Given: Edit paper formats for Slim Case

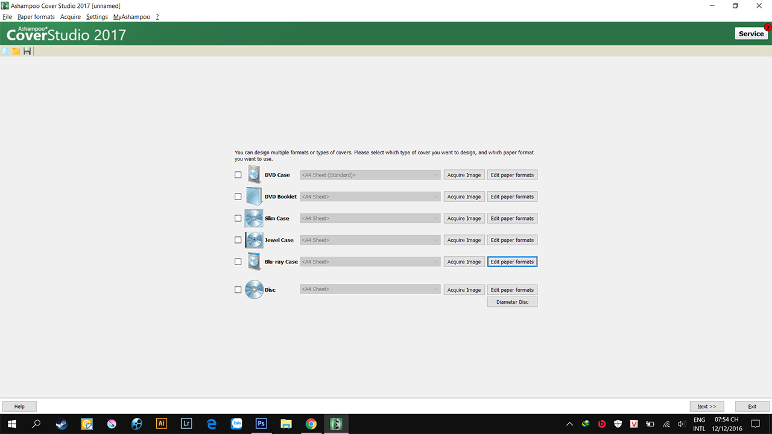Looking at the screenshot, I should click(x=512, y=218).
